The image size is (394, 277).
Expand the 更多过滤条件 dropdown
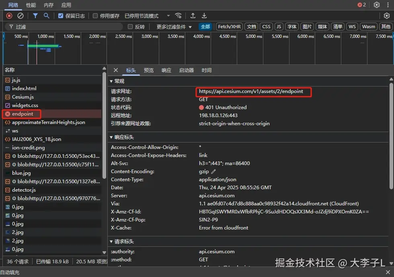(x=173, y=27)
